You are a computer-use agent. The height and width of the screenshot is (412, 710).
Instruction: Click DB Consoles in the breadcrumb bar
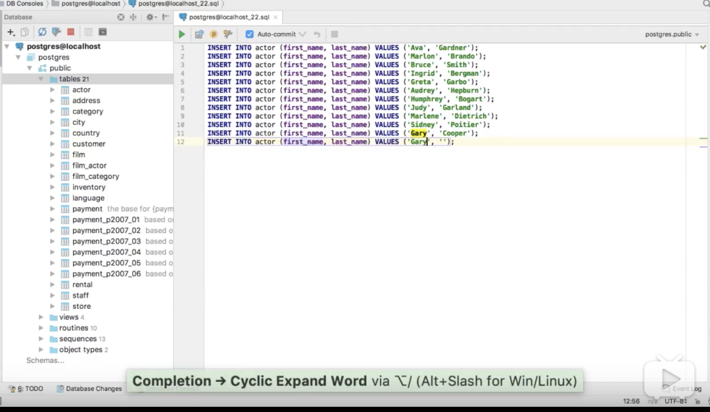(x=24, y=4)
